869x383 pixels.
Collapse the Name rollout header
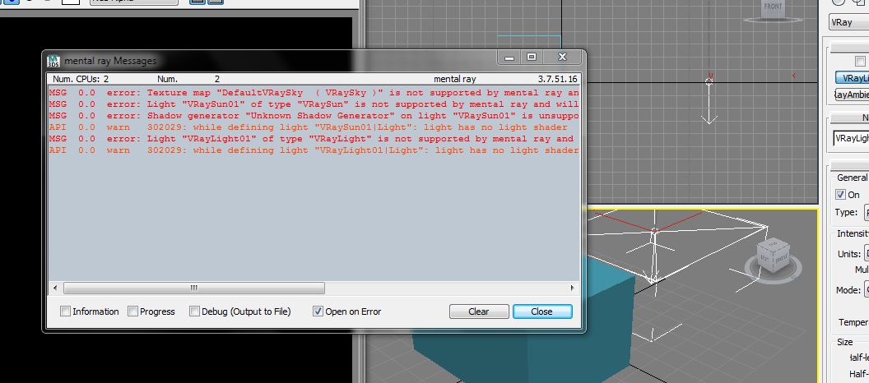click(850, 118)
